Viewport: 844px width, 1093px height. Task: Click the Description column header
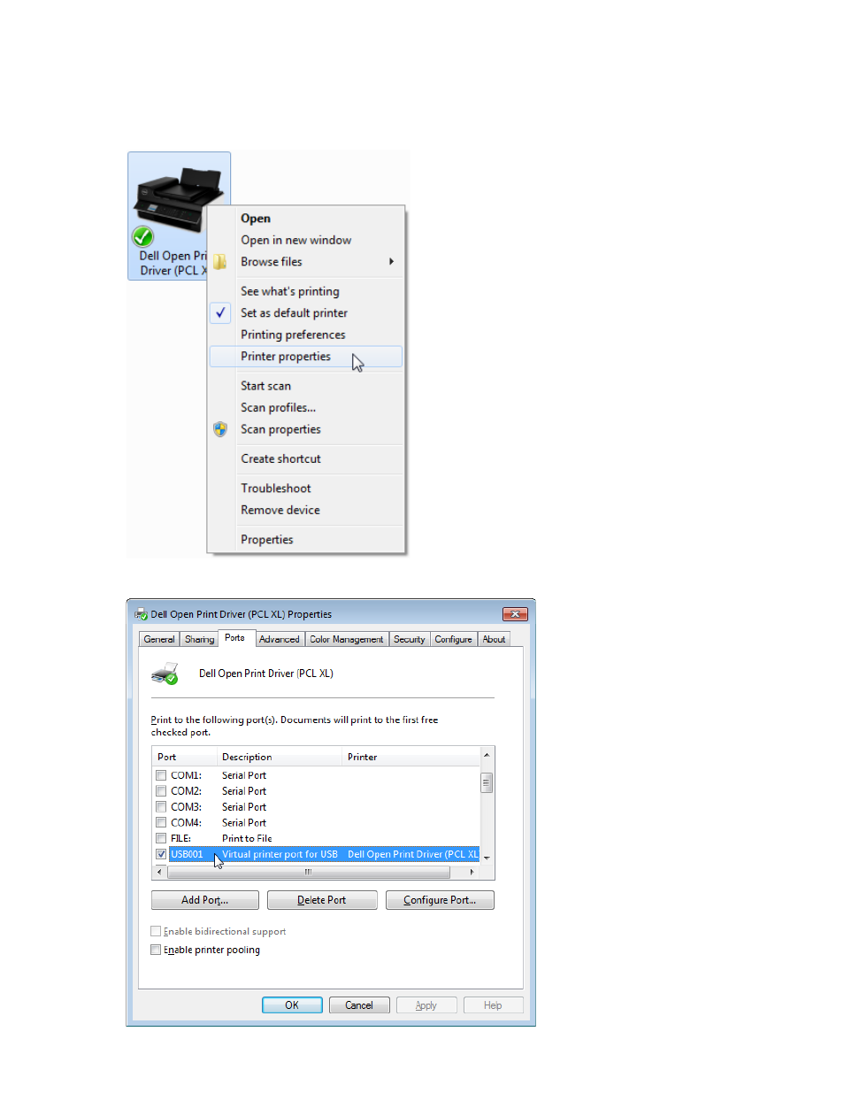click(280, 758)
